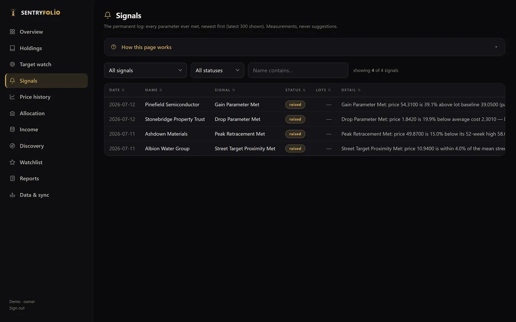
Task: Click the detail text 'price 1.8420 is 19.9% below'
Action: click(423, 119)
